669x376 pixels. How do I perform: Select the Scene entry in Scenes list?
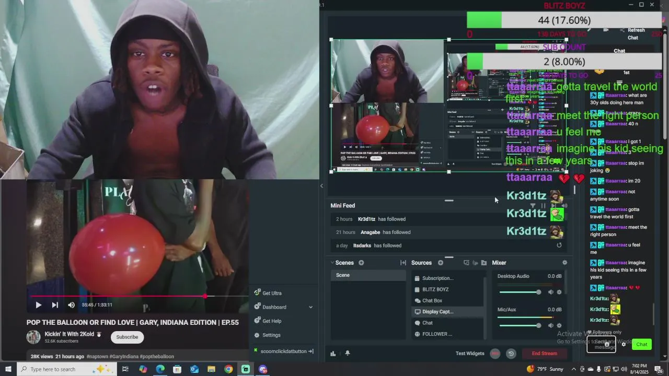(368, 275)
